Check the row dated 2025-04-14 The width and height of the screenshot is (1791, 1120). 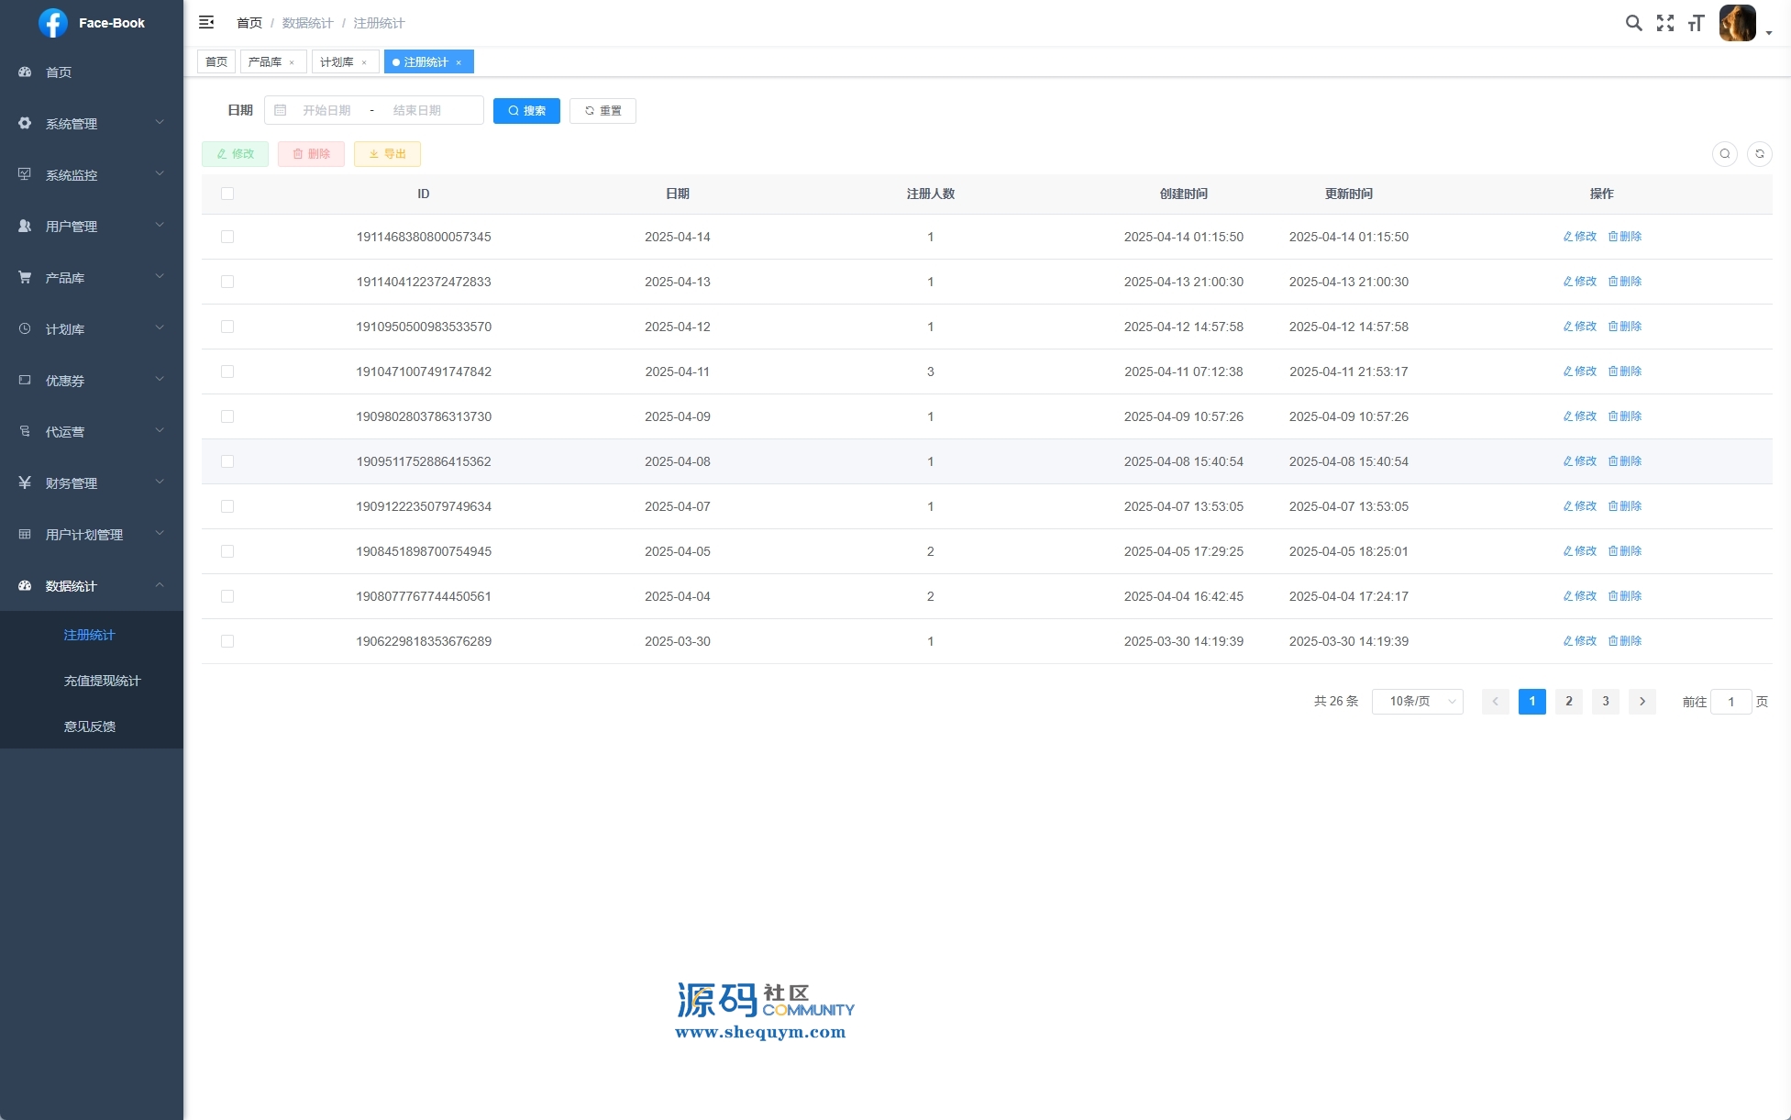(227, 237)
